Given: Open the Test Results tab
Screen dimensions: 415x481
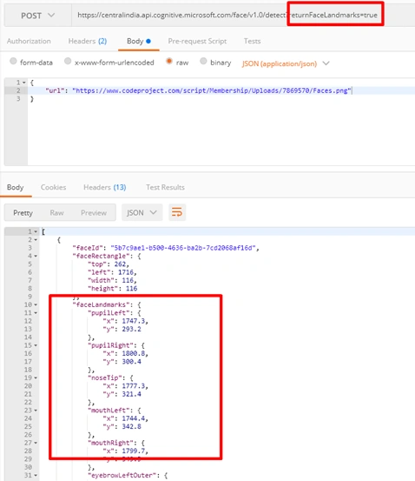Looking at the screenshot, I should 165,187.
